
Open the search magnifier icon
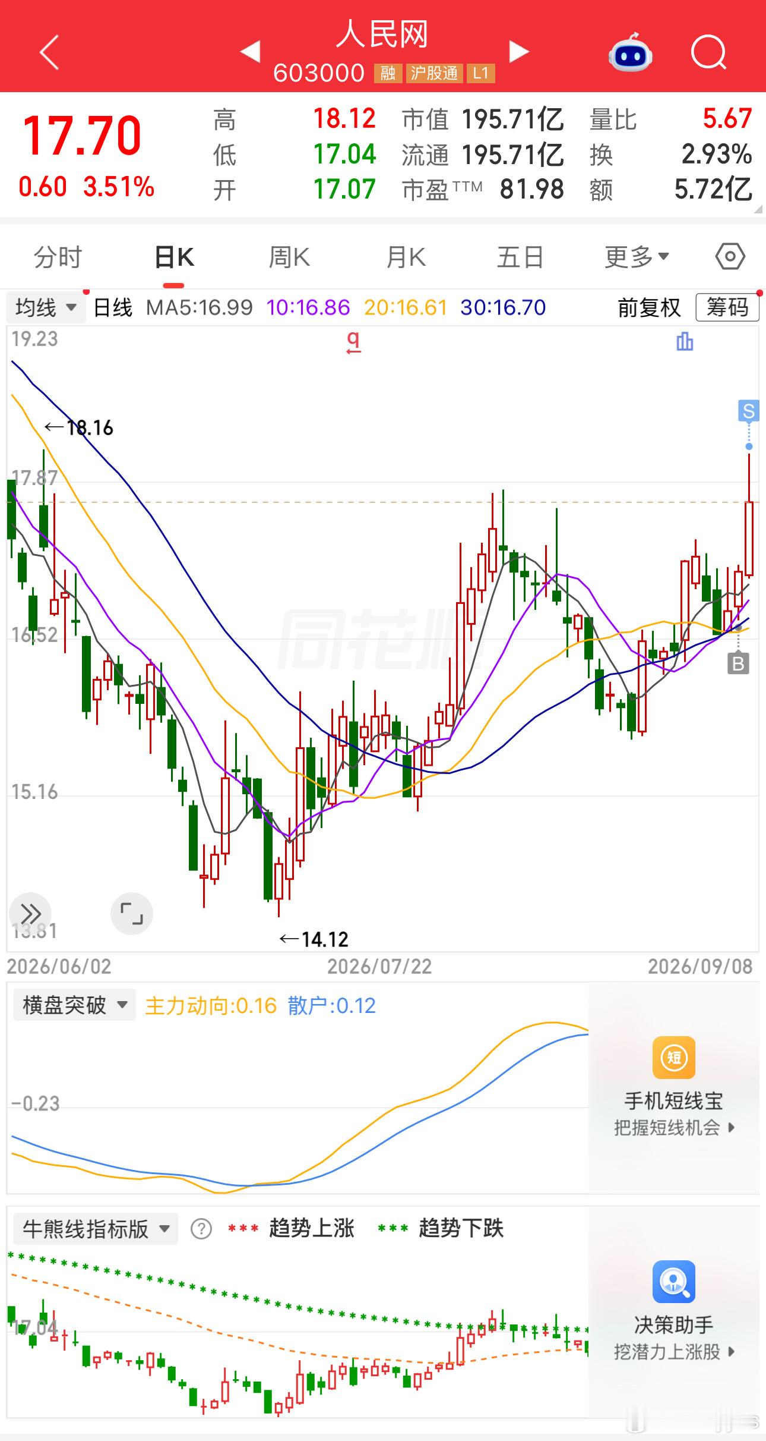[709, 53]
